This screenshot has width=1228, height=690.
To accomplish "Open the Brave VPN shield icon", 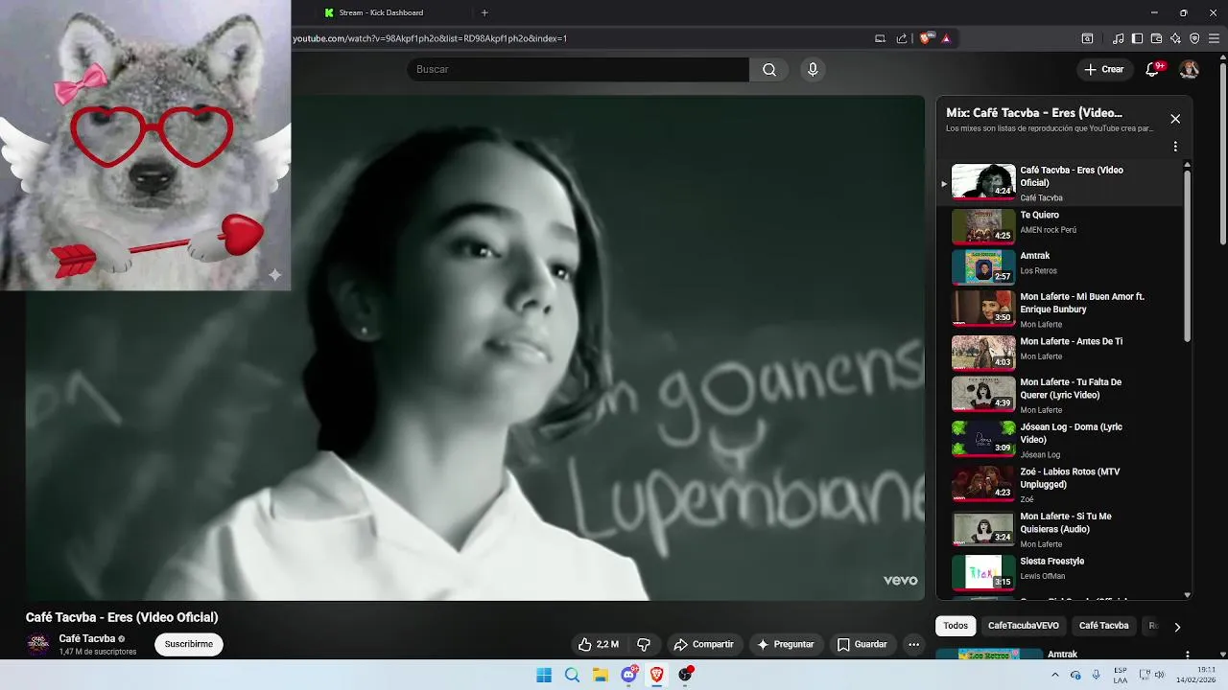I will click(1194, 38).
